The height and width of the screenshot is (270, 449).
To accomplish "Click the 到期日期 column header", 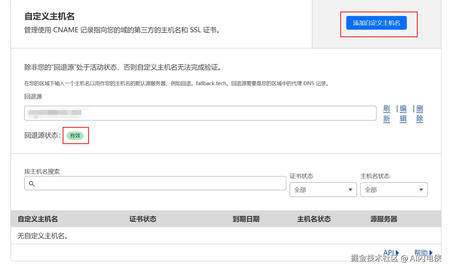I will 246,219.
